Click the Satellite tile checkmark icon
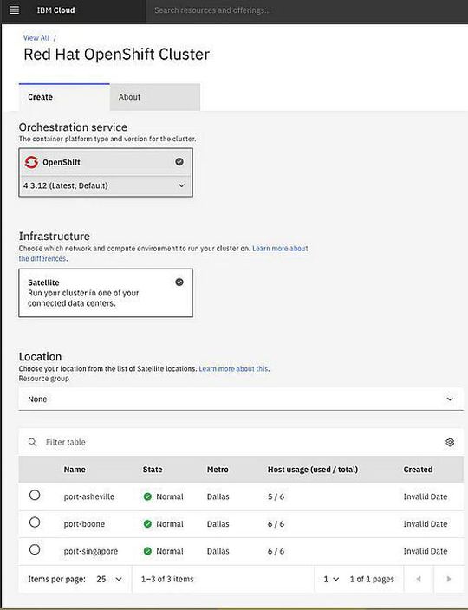This screenshot has height=610, width=468. [179, 282]
